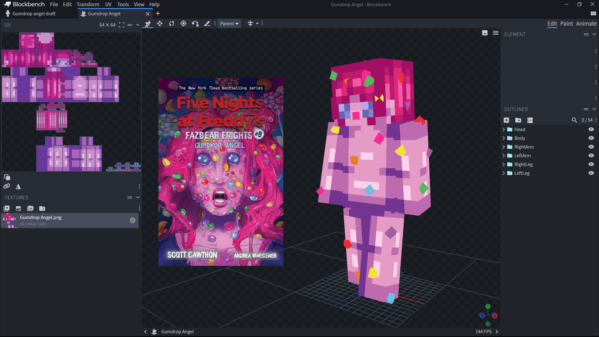Screen dimensions: 599x337
Task: Select the Rotate tool
Action: (172, 23)
